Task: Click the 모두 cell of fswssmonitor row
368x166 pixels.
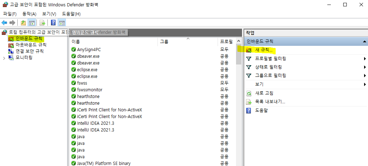Action: tap(224, 90)
